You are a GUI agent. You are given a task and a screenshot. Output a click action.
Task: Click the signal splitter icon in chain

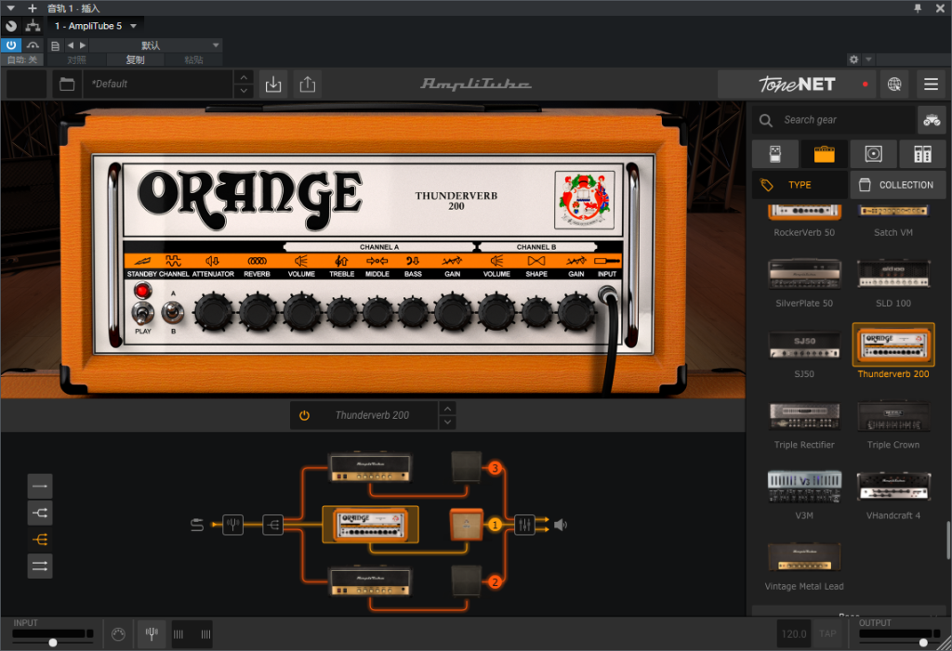pos(272,525)
